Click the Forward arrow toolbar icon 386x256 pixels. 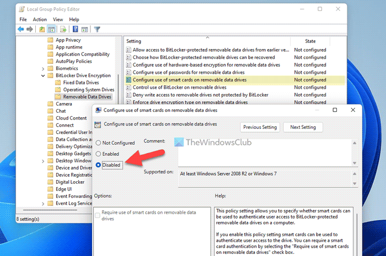click(x=30, y=30)
